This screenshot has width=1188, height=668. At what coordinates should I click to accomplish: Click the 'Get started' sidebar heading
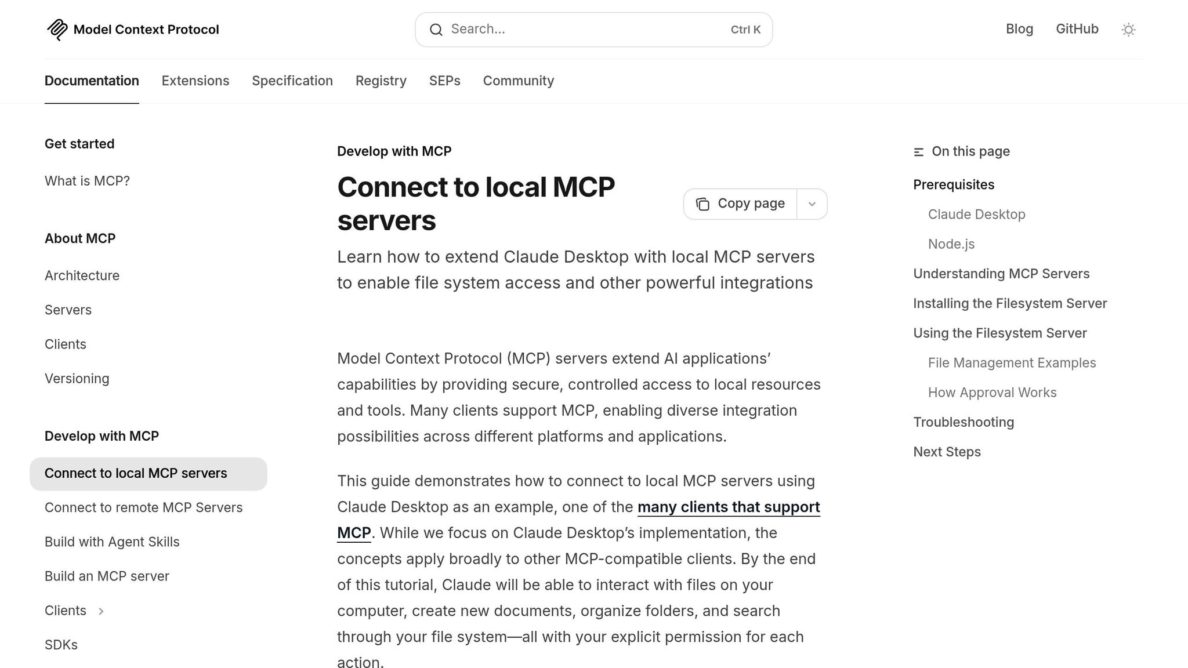click(x=79, y=144)
